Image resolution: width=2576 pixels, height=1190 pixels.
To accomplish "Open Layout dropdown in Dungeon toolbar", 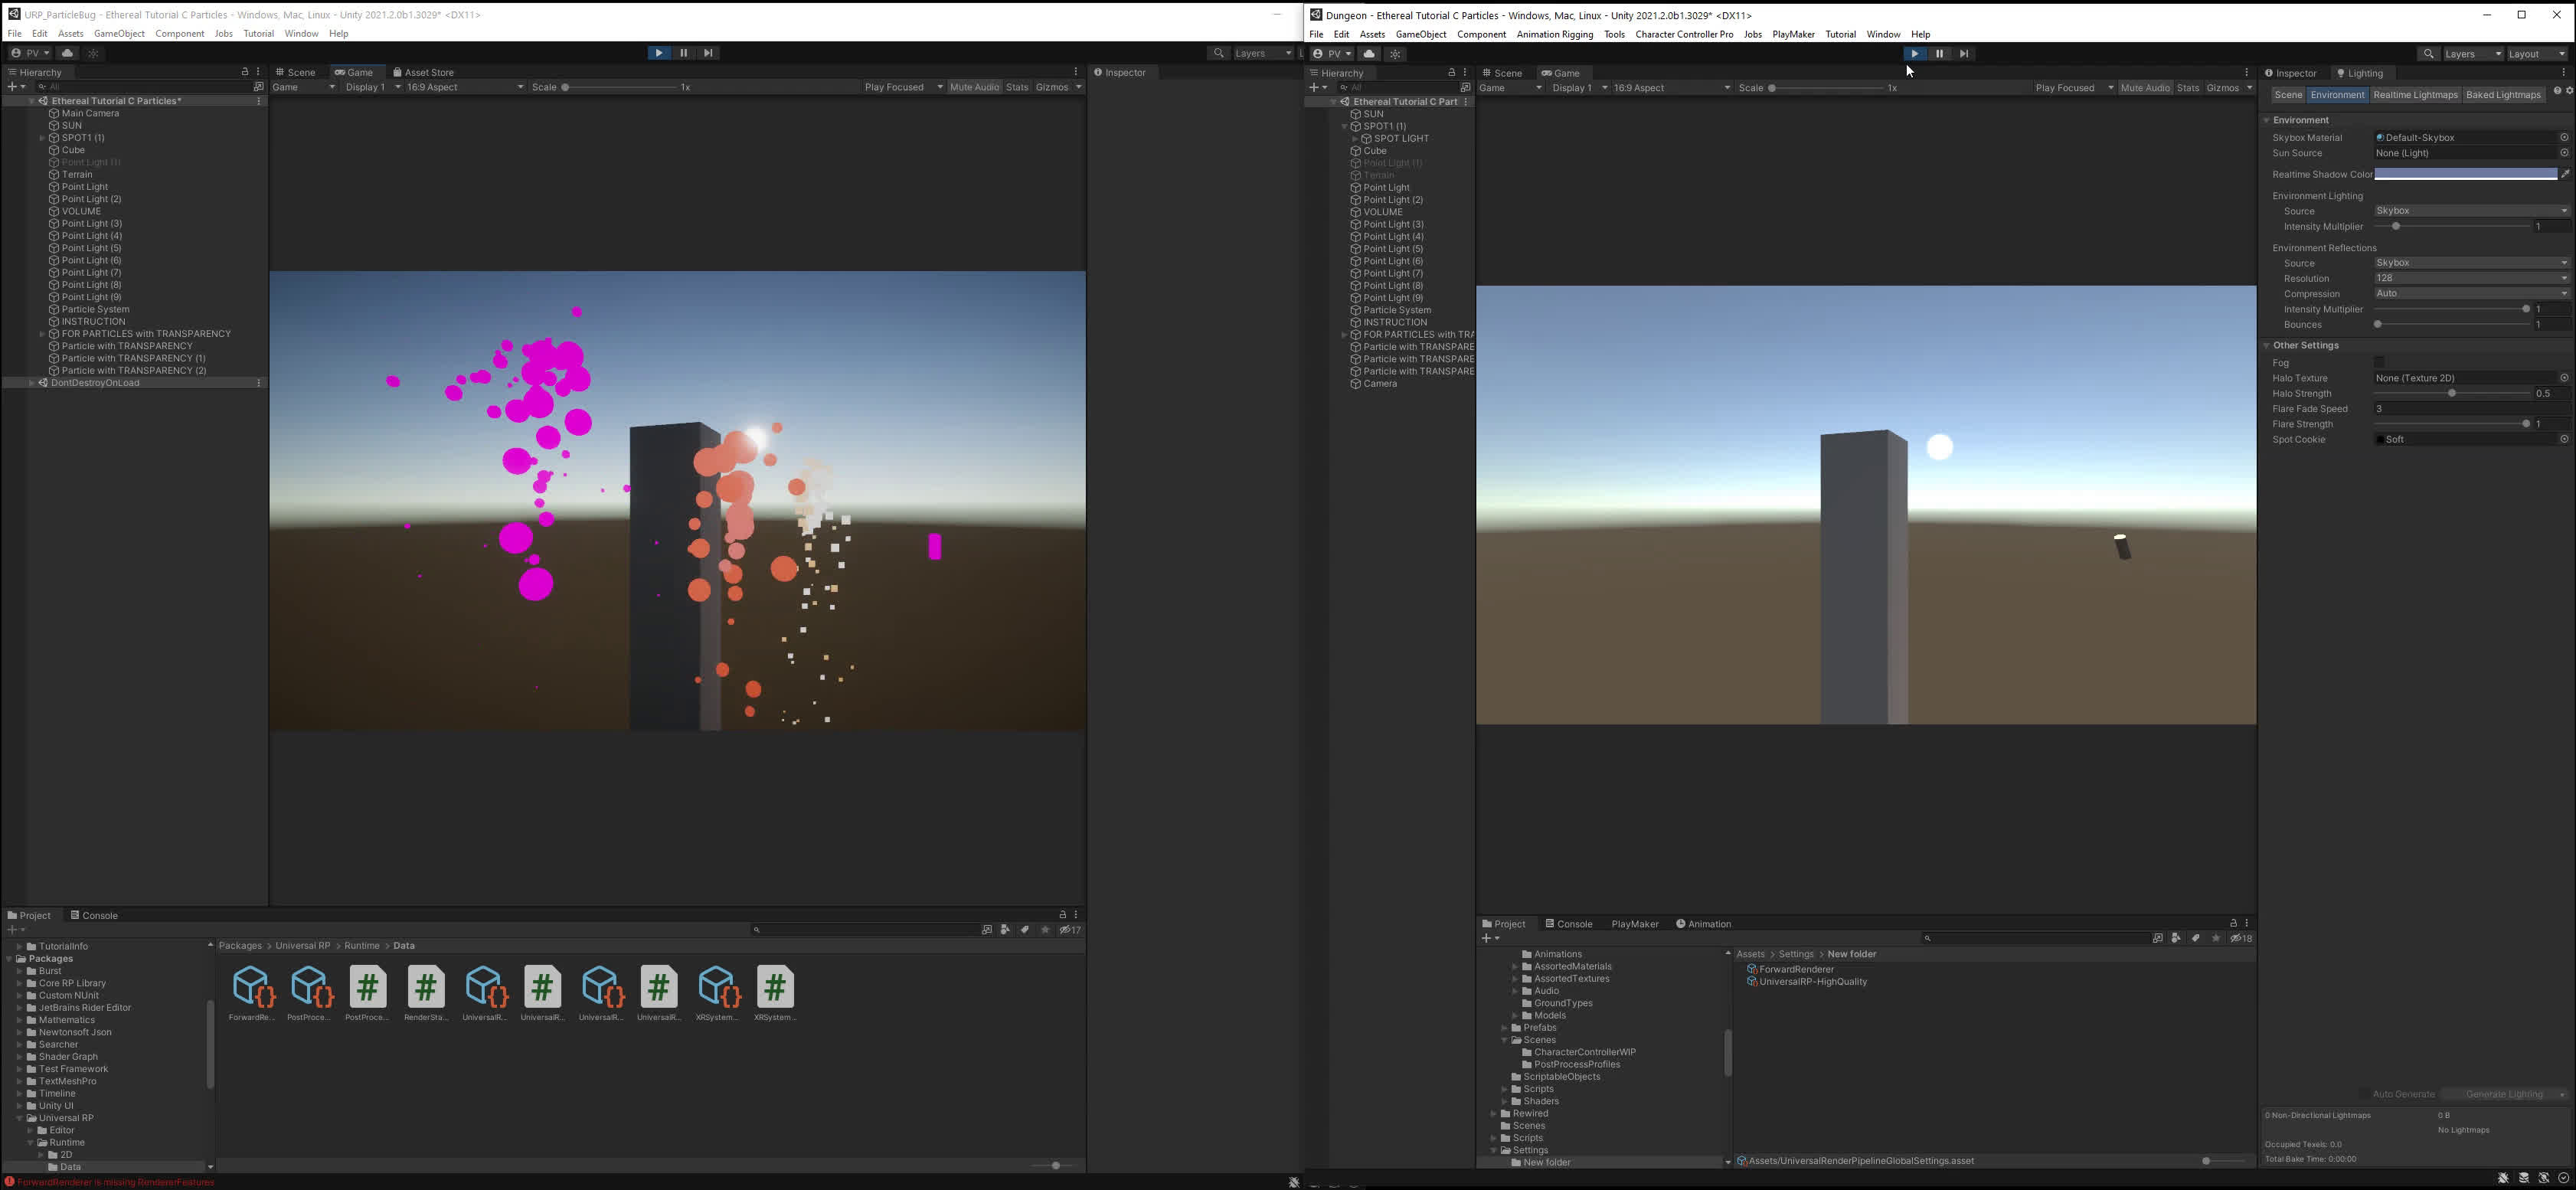I will [x=2537, y=54].
